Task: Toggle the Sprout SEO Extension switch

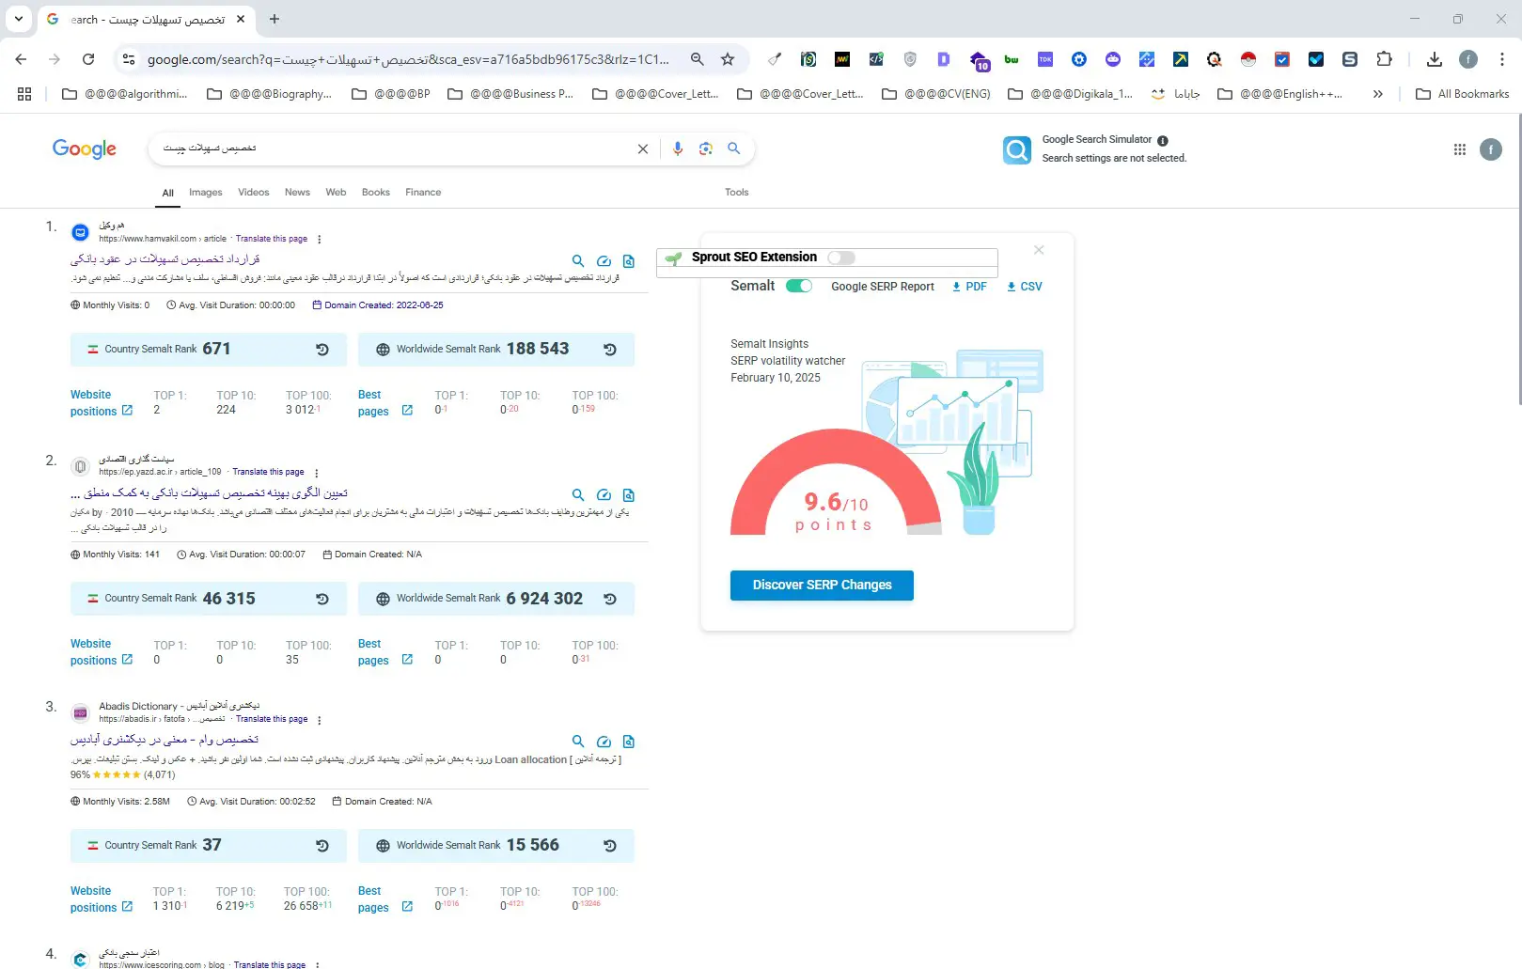Action: pyautogui.click(x=840, y=258)
